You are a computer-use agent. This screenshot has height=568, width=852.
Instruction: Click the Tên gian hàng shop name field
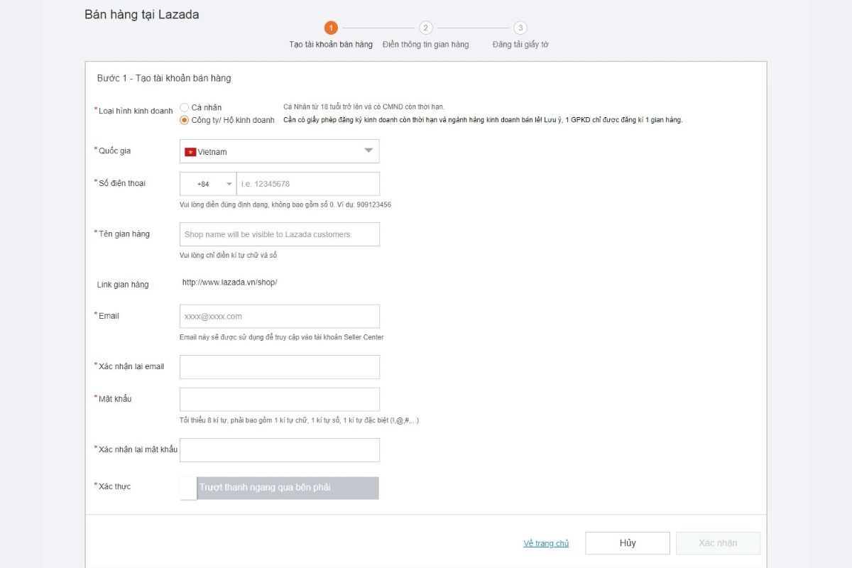click(280, 234)
